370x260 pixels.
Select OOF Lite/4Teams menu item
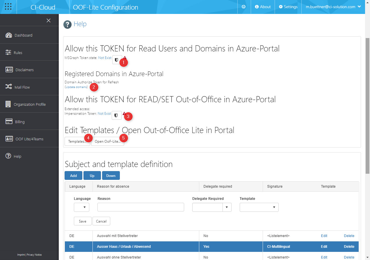point(29,139)
